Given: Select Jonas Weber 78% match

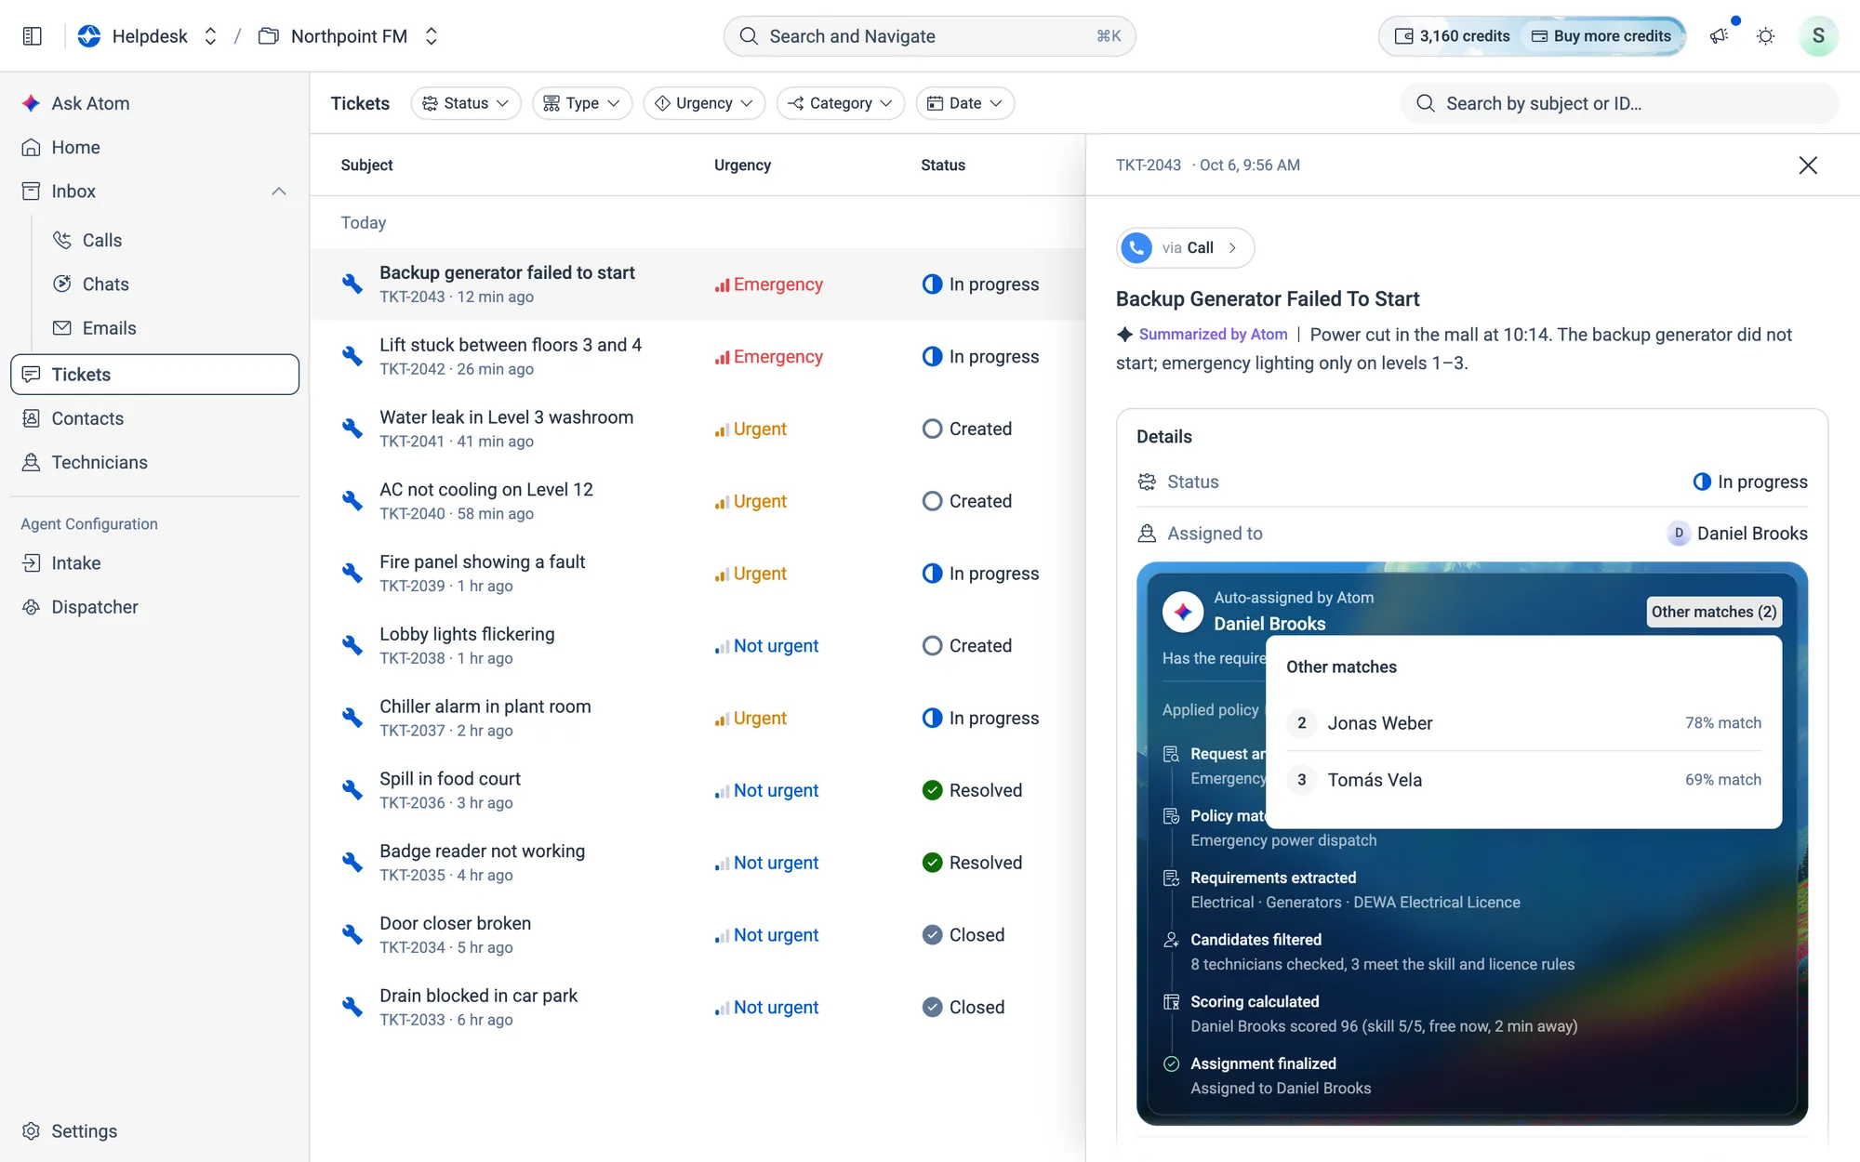Looking at the screenshot, I should coord(1523,722).
